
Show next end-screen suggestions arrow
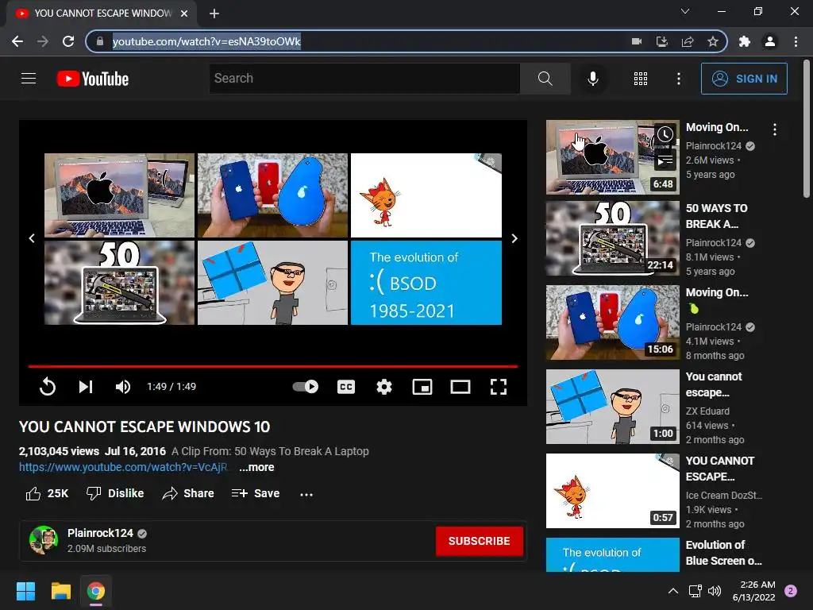514,238
